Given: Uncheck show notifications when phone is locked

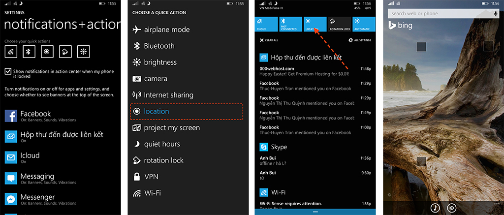Looking at the screenshot, I should pos(8,71).
